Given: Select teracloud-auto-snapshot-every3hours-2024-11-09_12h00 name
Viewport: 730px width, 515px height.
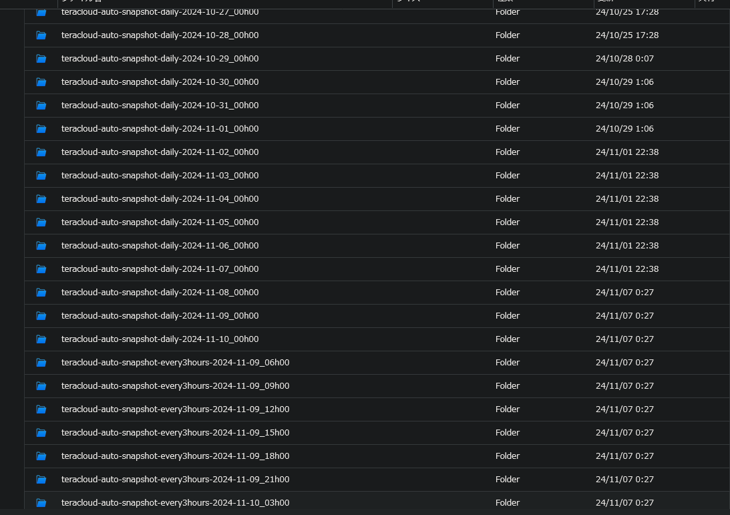Looking at the screenshot, I should coord(175,409).
